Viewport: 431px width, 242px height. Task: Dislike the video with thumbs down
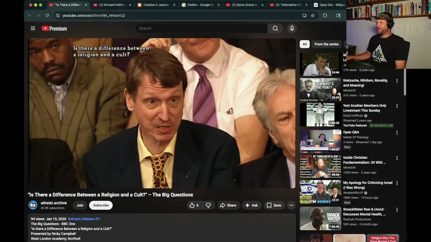coord(208,205)
